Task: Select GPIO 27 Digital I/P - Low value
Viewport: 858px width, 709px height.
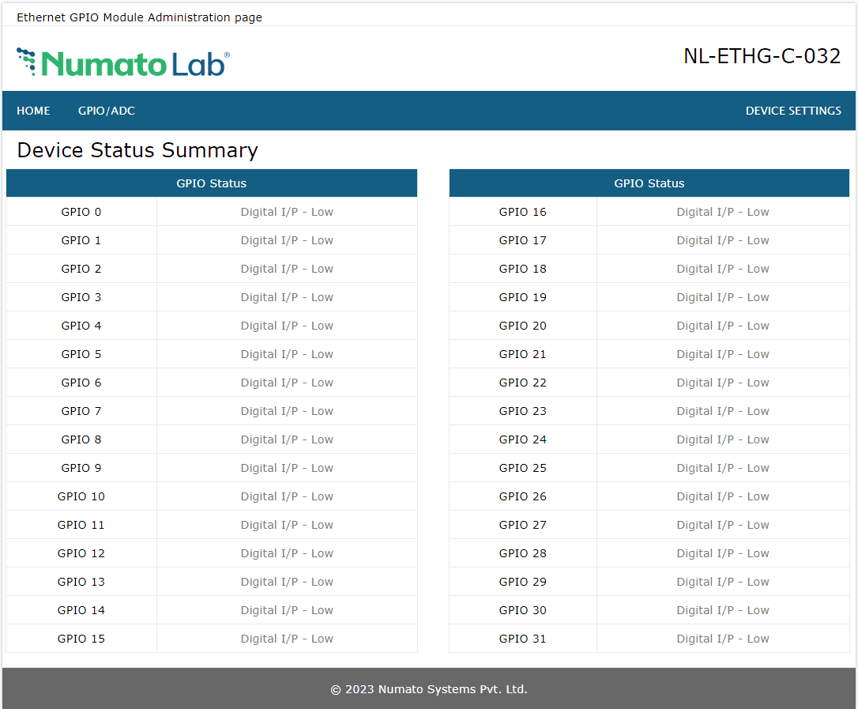Action: pyautogui.click(x=722, y=525)
